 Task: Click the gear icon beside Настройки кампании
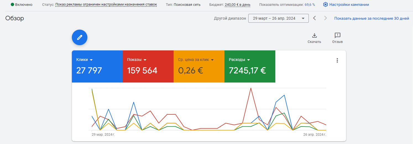(325, 5)
